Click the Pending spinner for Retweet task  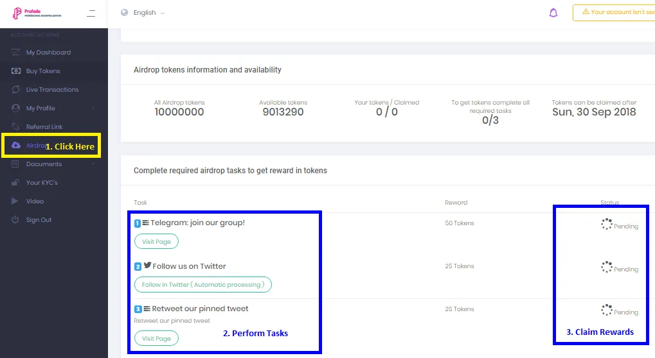(607, 310)
